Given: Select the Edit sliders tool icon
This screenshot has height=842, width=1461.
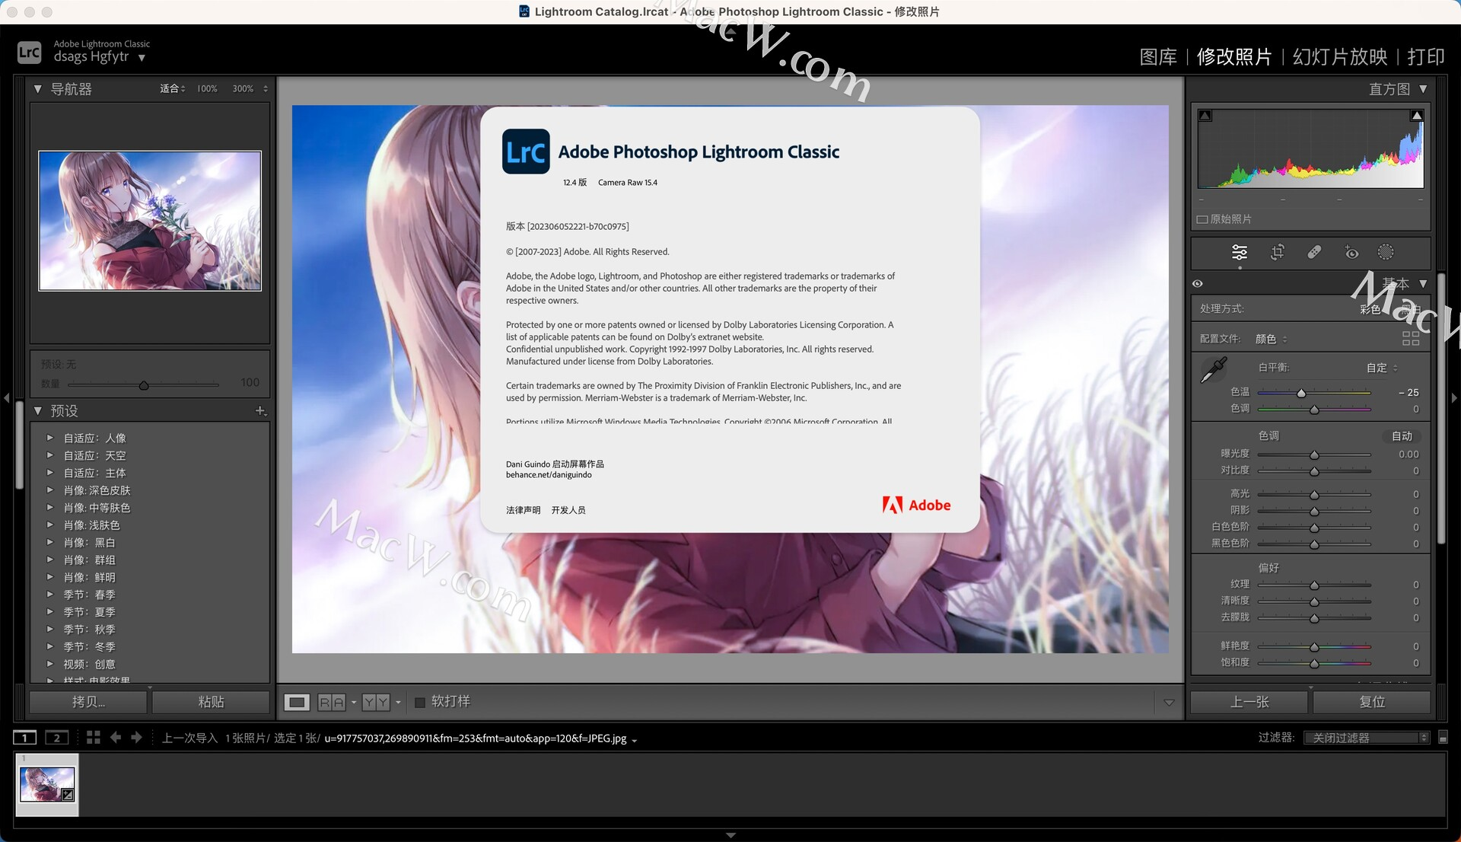Looking at the screenshot, I should 1240,253.
